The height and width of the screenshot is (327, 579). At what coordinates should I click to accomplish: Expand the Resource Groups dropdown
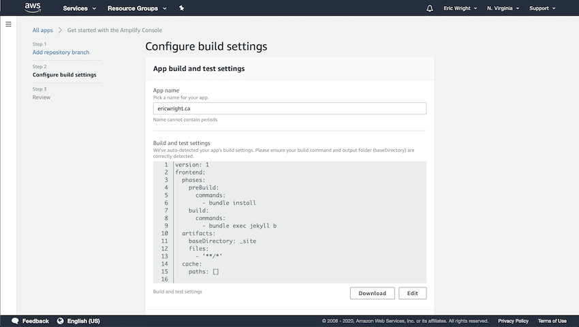pos(136,8)
